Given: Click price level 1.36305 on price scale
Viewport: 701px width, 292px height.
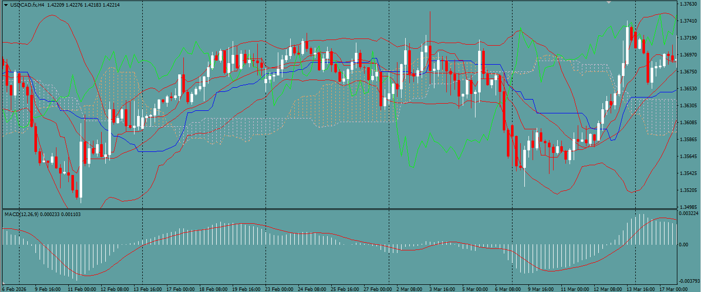Looking at the screenshot, I should [x=688, y=106].
